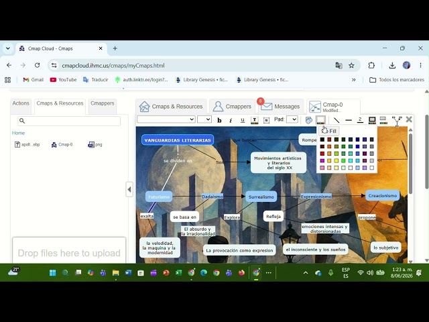Screen dimensions: 429x322
Task: Switch to the left Cmappers tab
Action: point(103,103)
